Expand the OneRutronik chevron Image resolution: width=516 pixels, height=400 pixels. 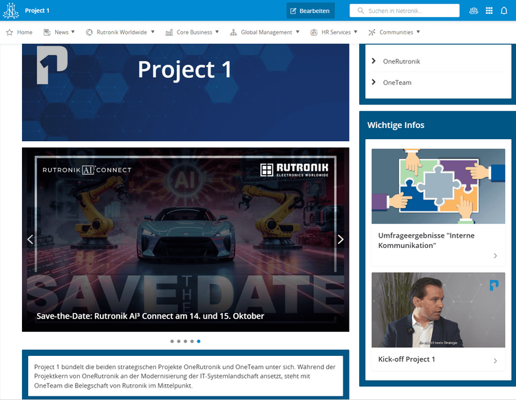coord(374,61)
